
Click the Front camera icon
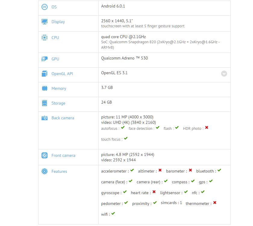click(x=45, y=155)
